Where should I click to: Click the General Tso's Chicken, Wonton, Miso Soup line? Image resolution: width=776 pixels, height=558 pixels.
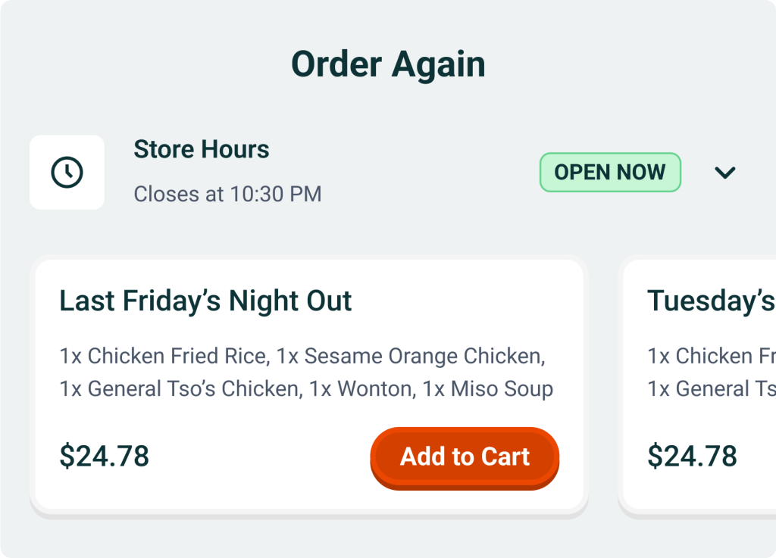[306, 389]
